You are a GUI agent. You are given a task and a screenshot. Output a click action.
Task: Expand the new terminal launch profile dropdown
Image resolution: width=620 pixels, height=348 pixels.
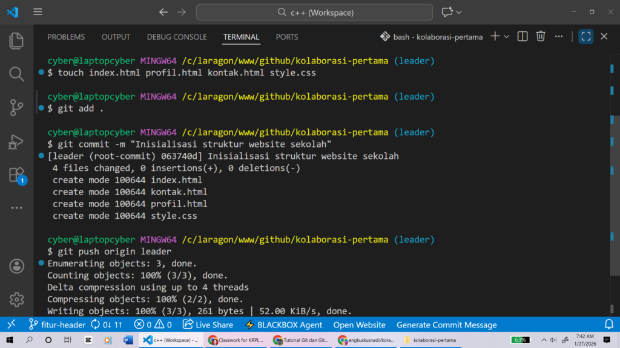[x=507, y=37]
